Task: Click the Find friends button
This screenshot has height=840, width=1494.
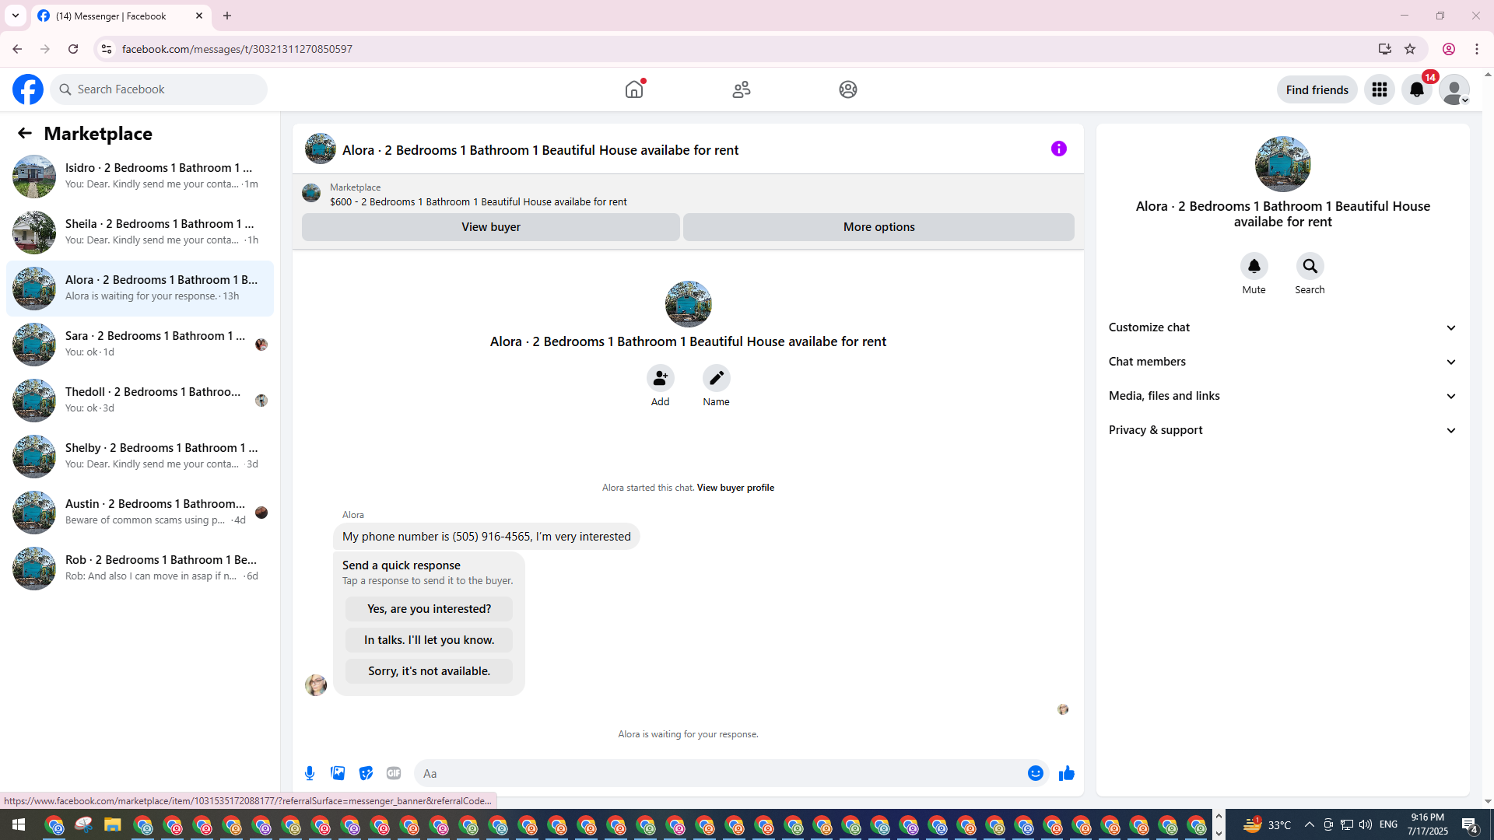Action: point(1317,89)
